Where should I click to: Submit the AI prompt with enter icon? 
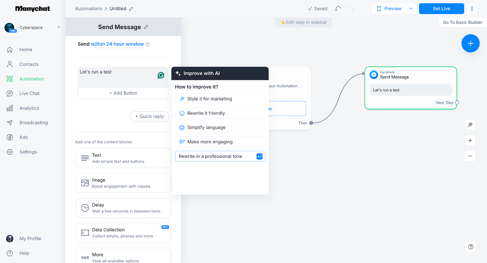point(259,156)
